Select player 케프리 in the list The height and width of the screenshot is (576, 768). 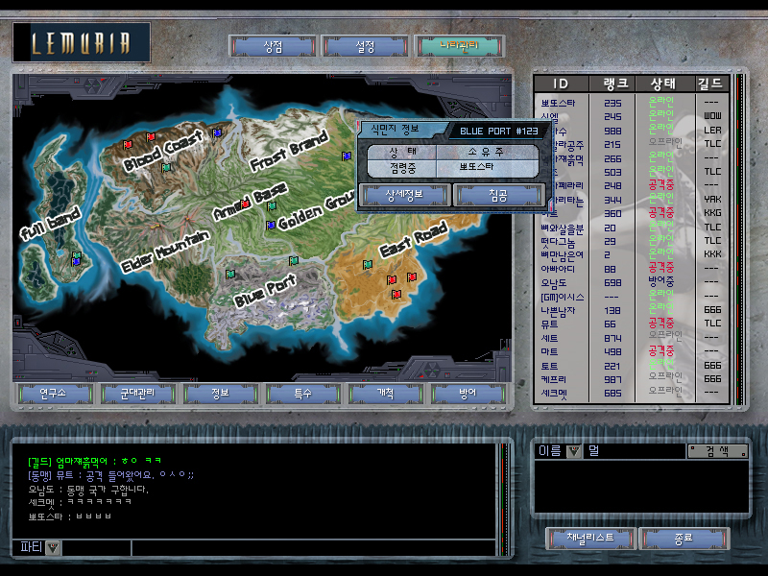[x=632, y=379]
